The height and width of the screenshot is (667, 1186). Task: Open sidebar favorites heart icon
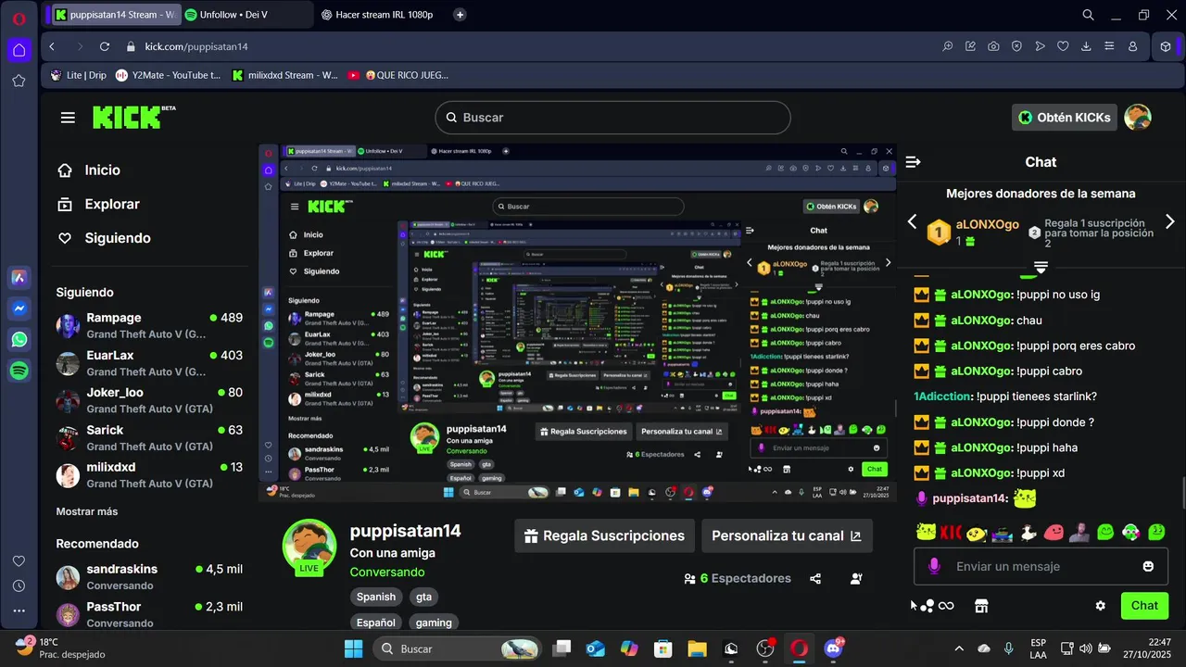(19, 561)
